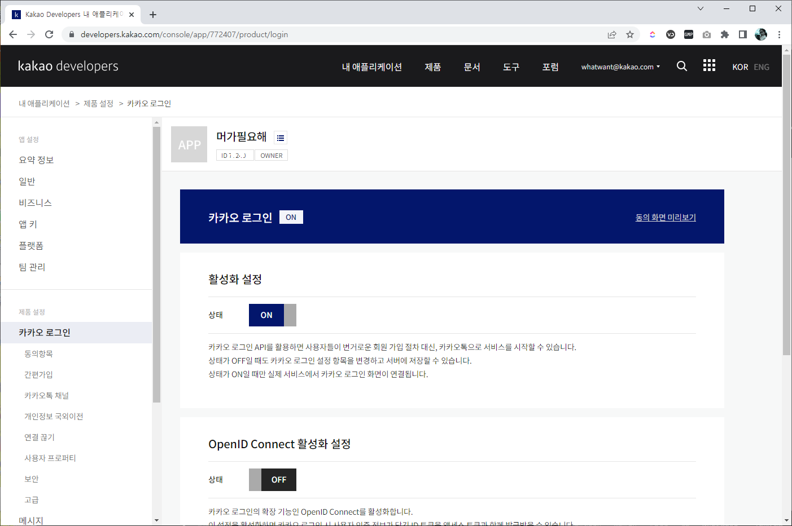Viewport: 792px width, 526px height.
Task: Click 내 애플리케이션 breadcrumb
Action: pyautogui.click(x=44, y=103)
